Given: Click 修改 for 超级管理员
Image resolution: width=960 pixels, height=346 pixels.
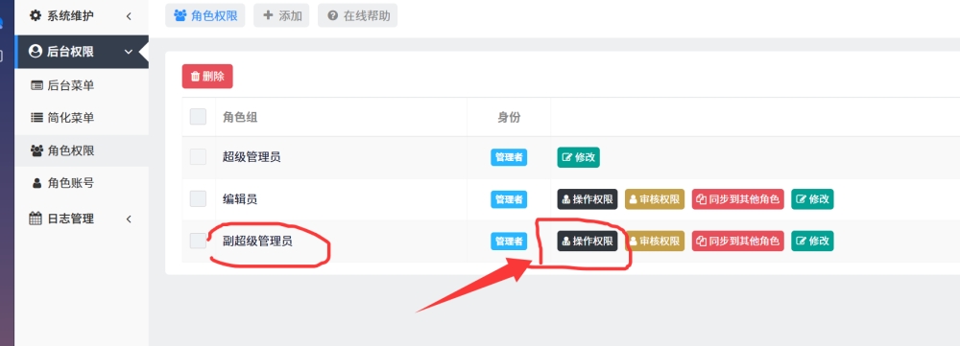Looking at the screenshot, I should tap(578, 157).
